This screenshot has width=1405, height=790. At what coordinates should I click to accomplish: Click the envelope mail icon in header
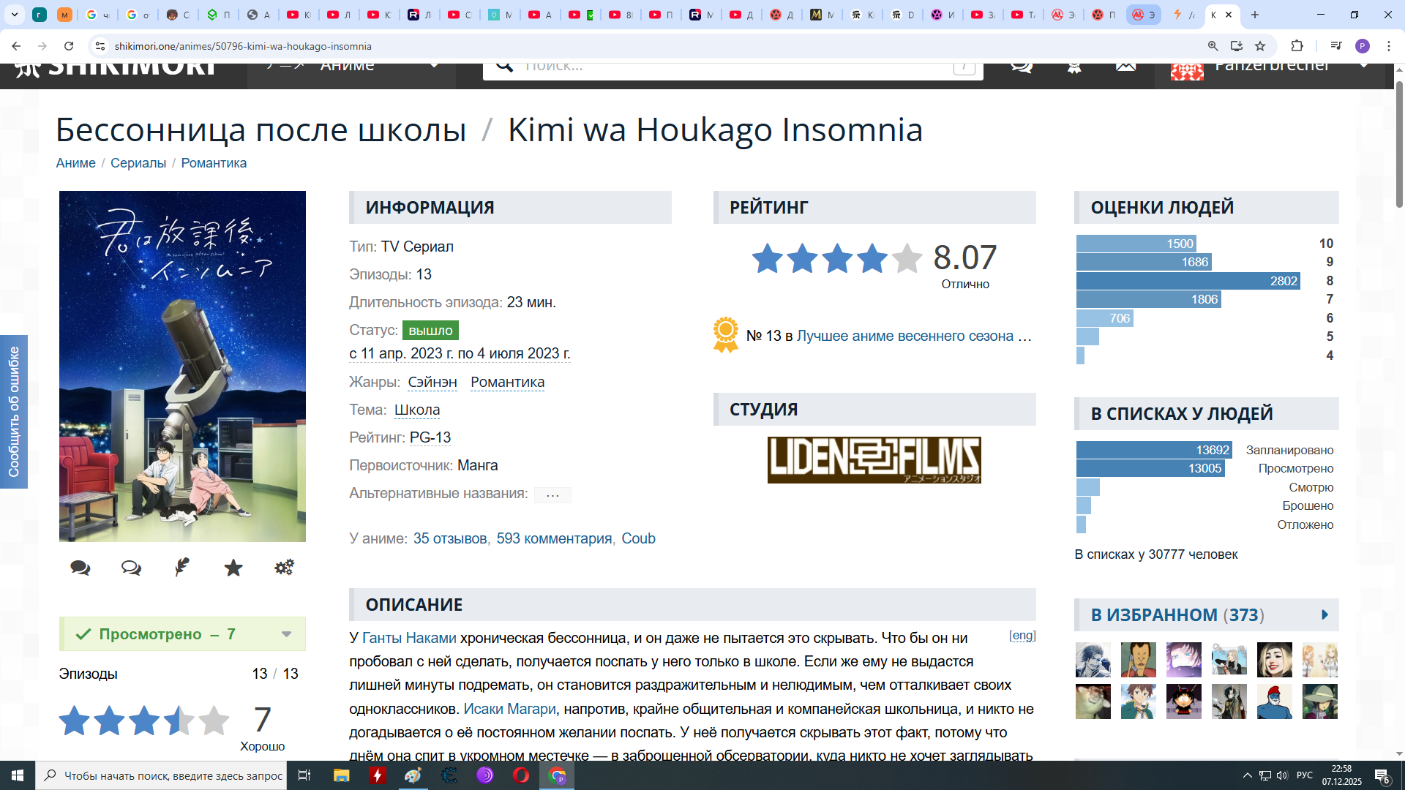pyautogui.click(x=1125, y=67)
